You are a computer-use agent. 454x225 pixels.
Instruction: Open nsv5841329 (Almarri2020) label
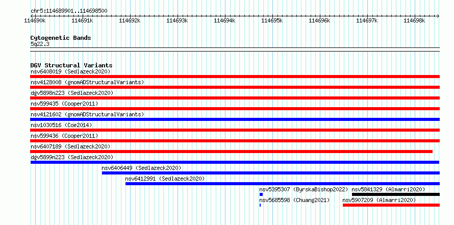(388, 189)
